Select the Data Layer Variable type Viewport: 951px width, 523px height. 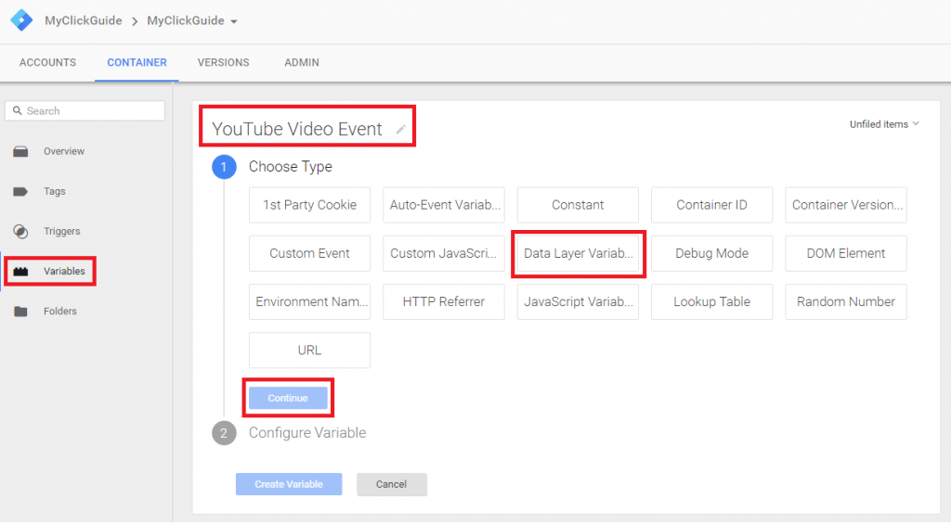click(x=578, y=253)
